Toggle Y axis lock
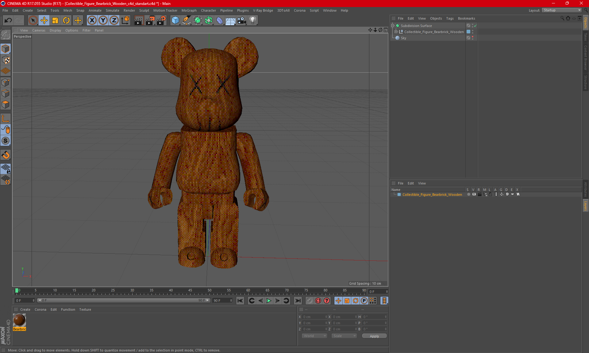589x353 pixels. tap(103, 20)
